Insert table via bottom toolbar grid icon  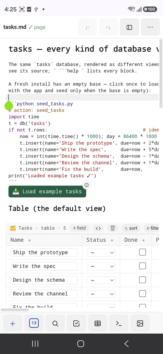[97, 323]
